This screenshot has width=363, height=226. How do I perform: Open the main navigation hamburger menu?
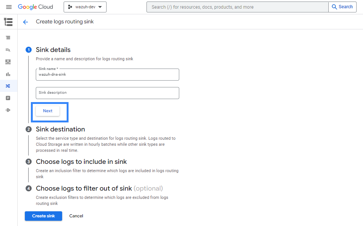(x=9, y=7)
